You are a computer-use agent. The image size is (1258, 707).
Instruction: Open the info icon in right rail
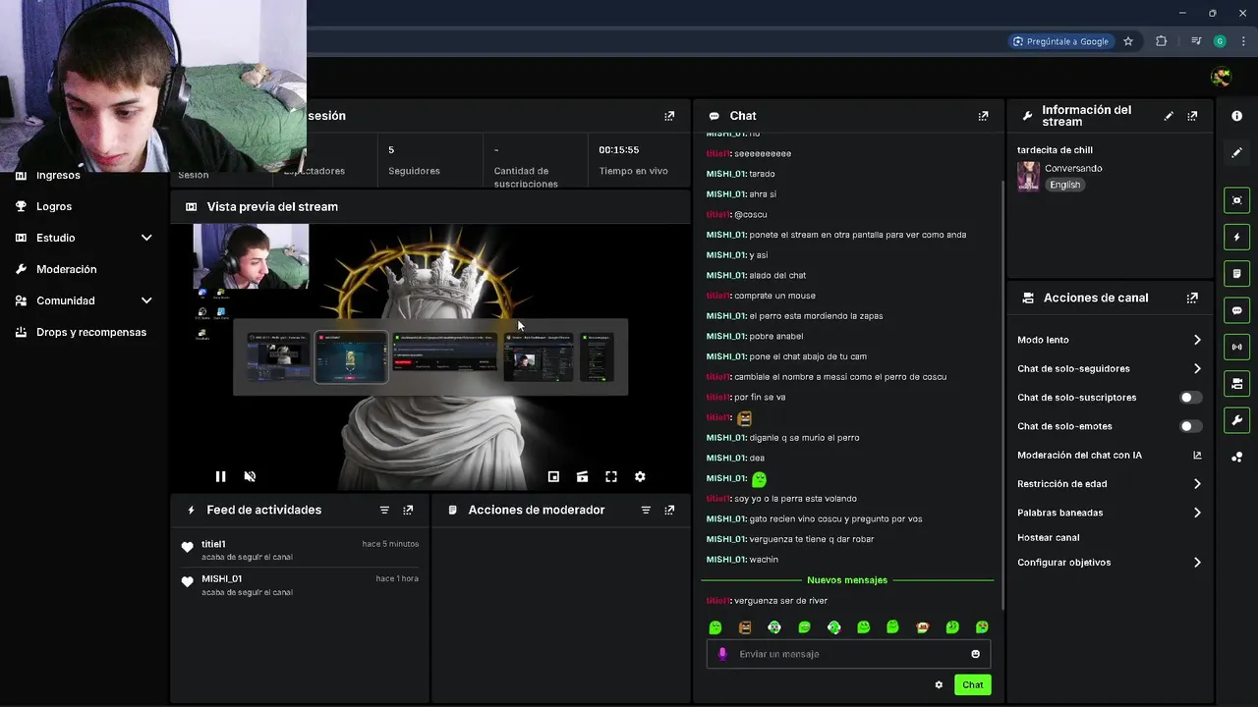pos(1236,116)
